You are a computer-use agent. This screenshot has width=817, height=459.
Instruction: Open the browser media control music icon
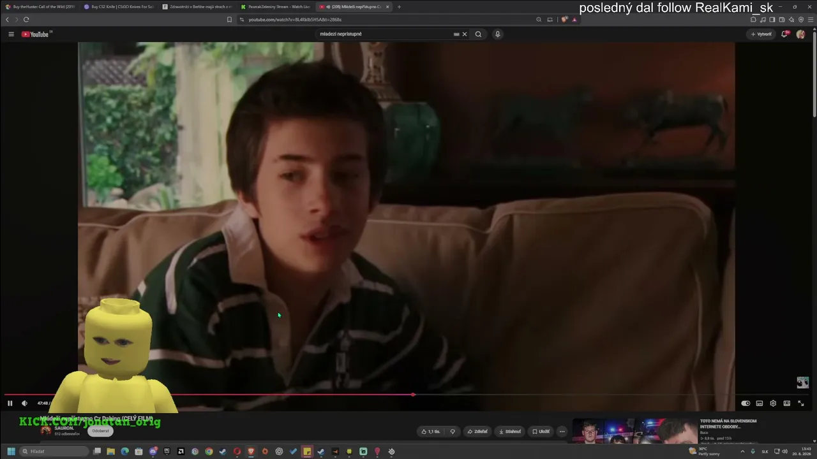(x=763, y=20)
